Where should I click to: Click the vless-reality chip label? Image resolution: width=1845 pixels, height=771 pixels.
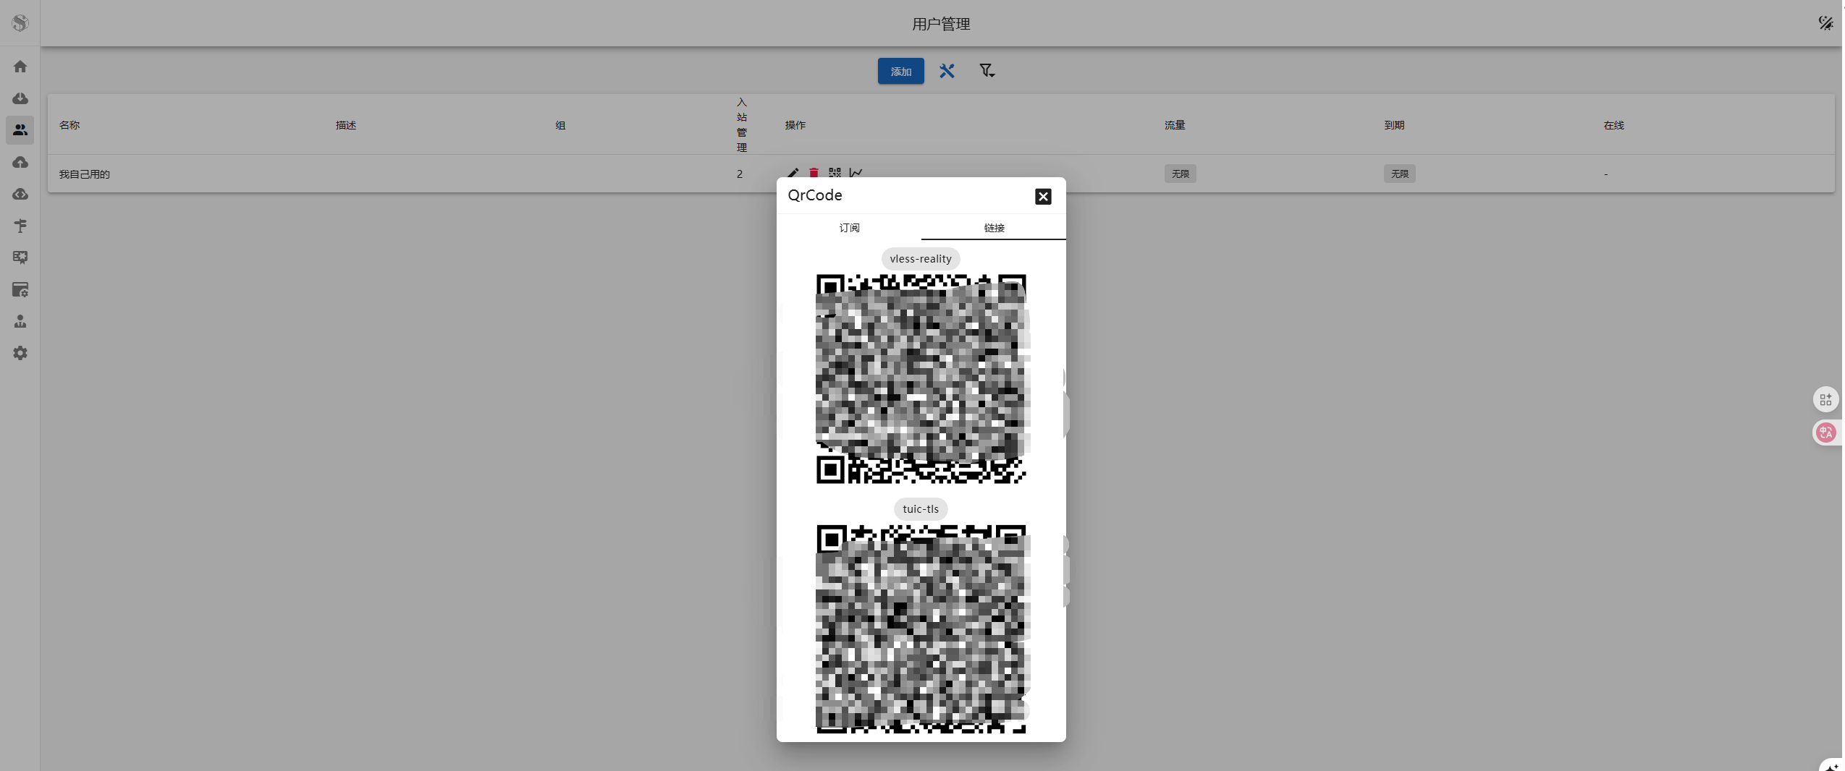pyautogui.click(x=920, y=259)
